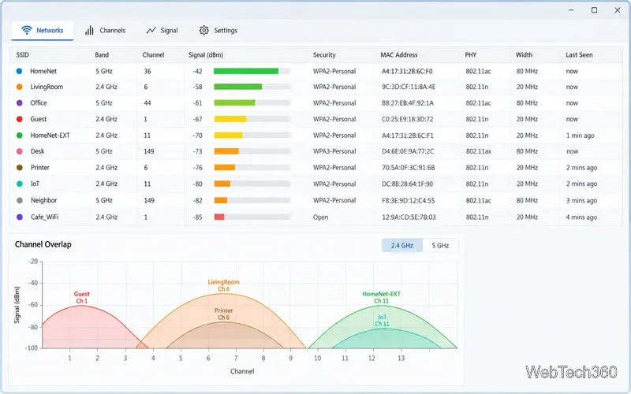Maximize the application window
The height and width of the screenshot is (394, 631).
(594, 10)
